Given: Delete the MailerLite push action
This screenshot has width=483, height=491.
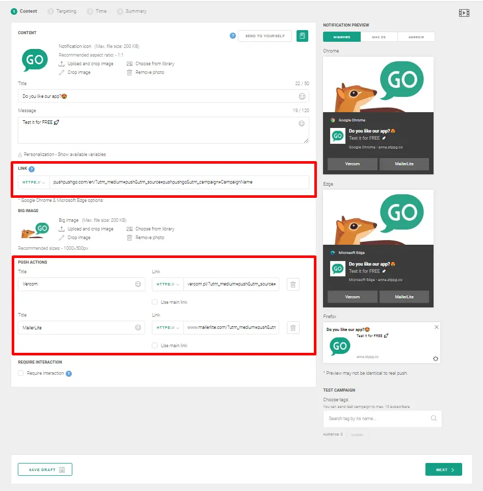Looking at the screenshot, I should tap(293, 328).
